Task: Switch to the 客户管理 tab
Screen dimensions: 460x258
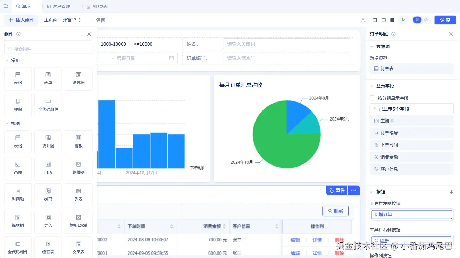Action: [x=59, y=6]
